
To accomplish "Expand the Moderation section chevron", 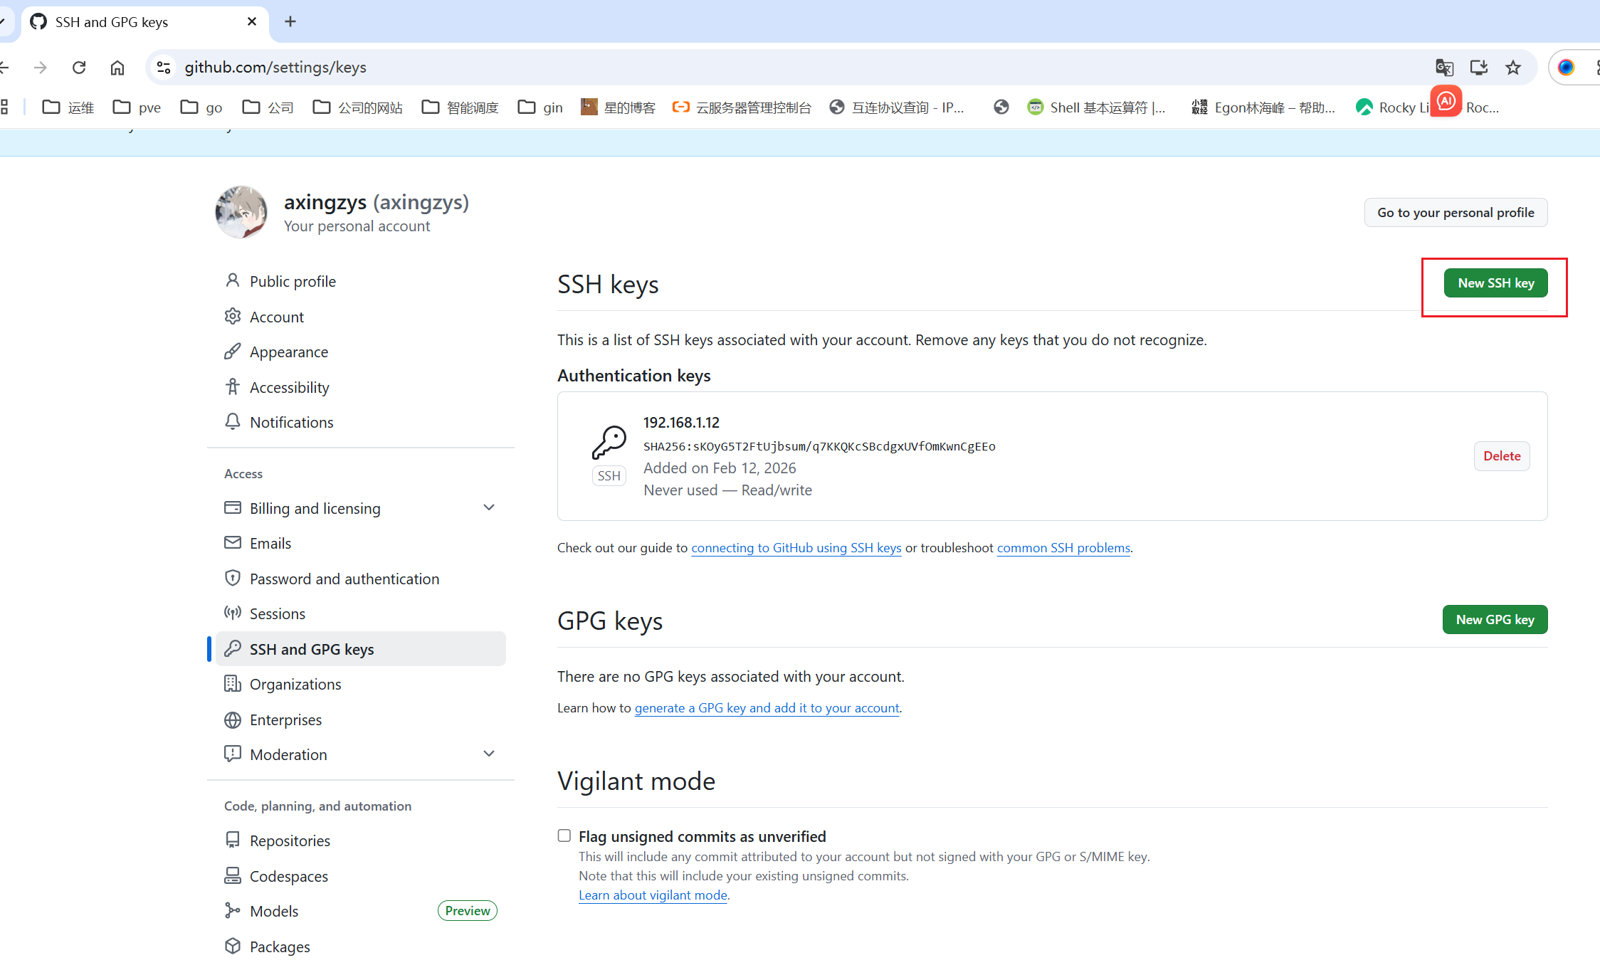I will pyautogui.click(x=489, y=754).
